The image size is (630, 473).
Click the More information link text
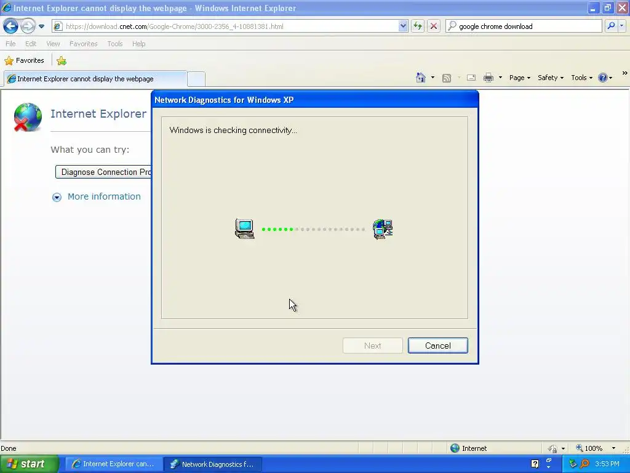coord(104,196)
